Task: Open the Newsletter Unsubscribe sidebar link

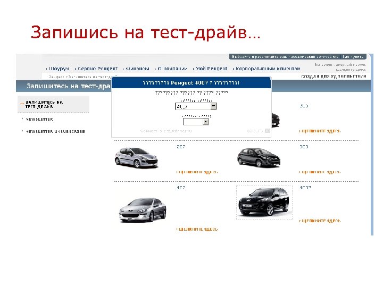Action: point(55,131)
